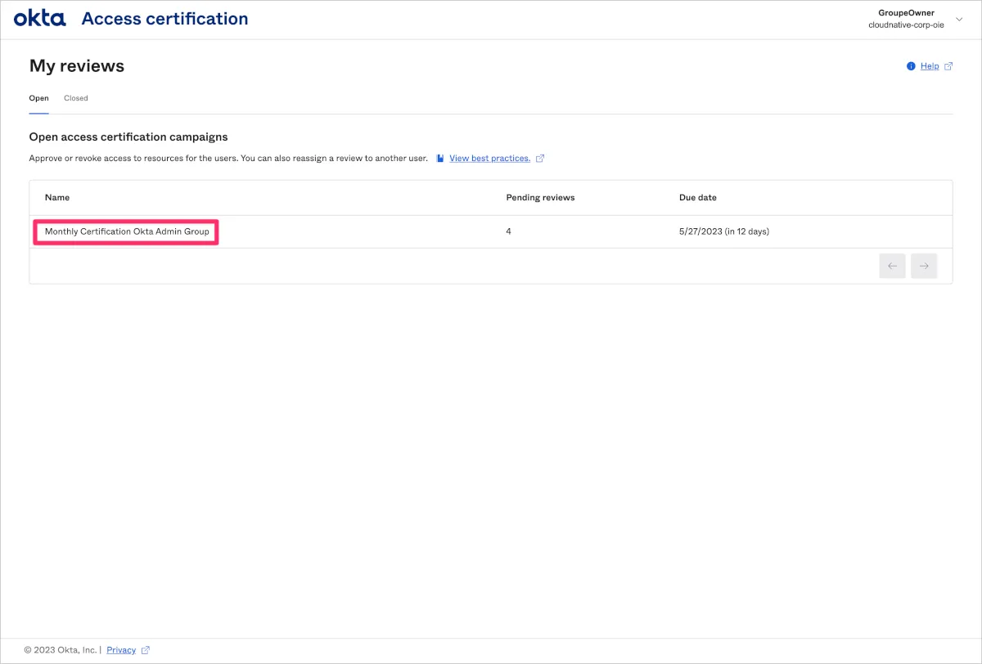Click external link icon after View best practices

pyautogui.click(x=540, y=159)
